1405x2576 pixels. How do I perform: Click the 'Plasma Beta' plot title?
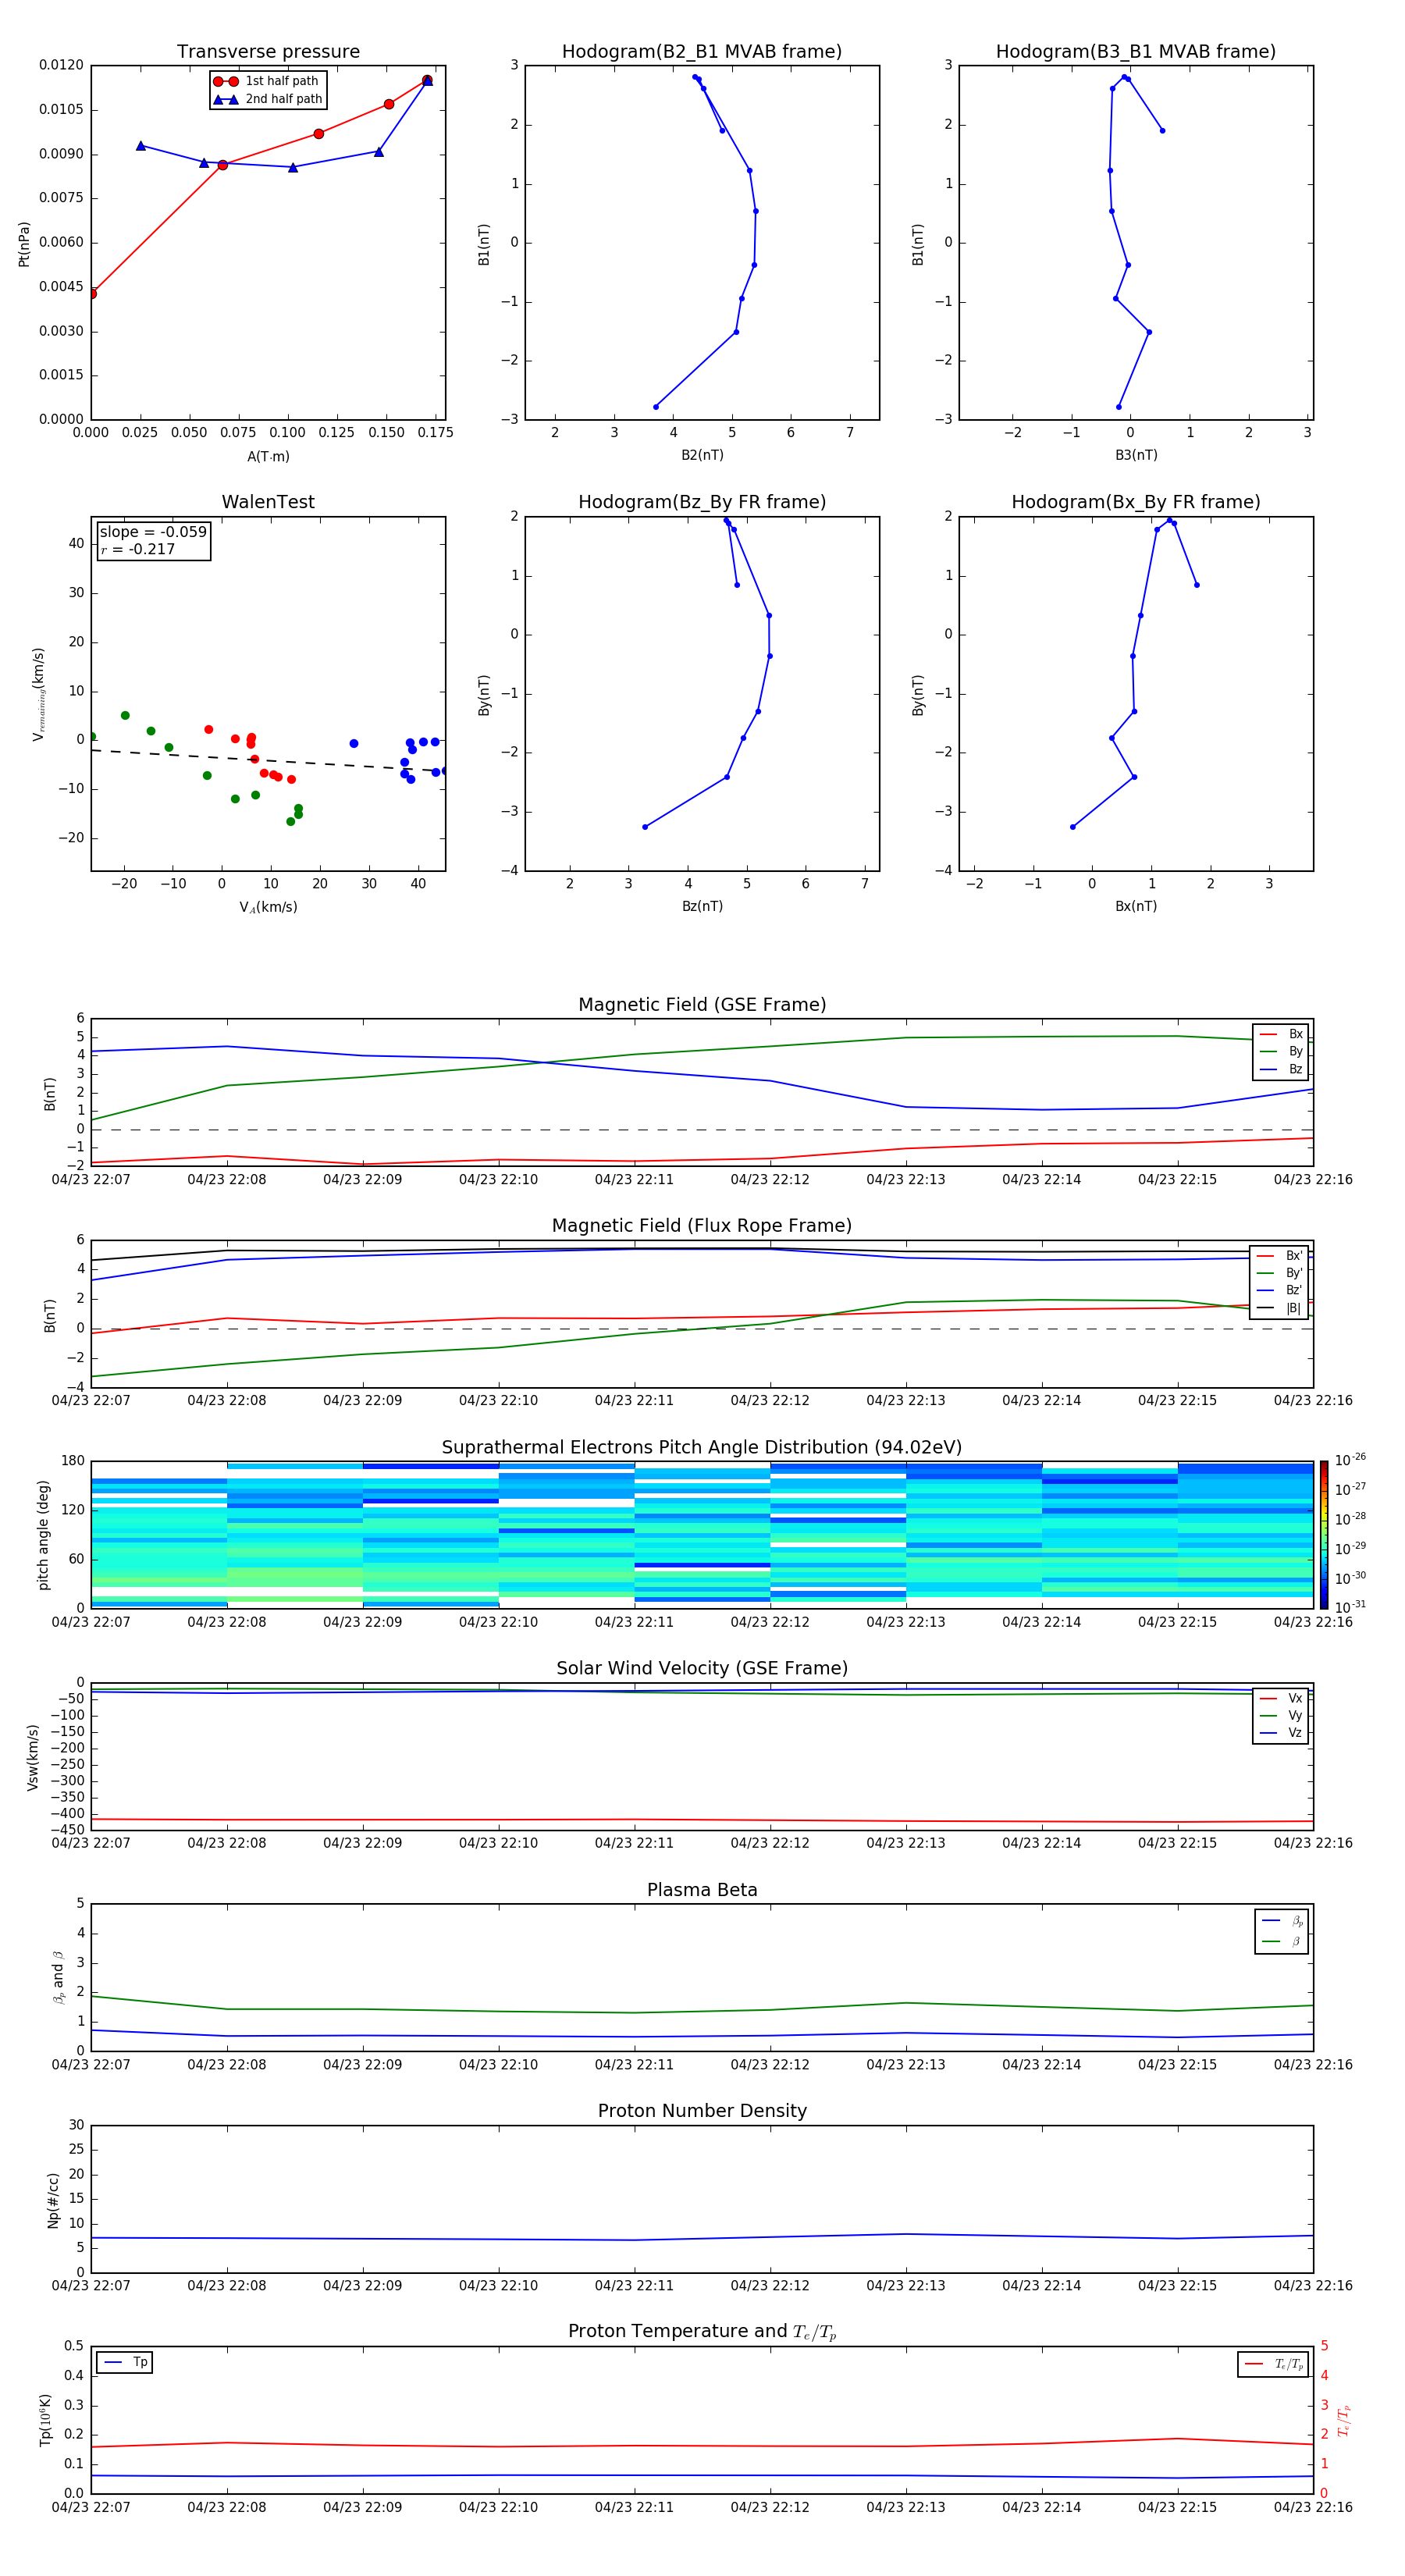702,1890
